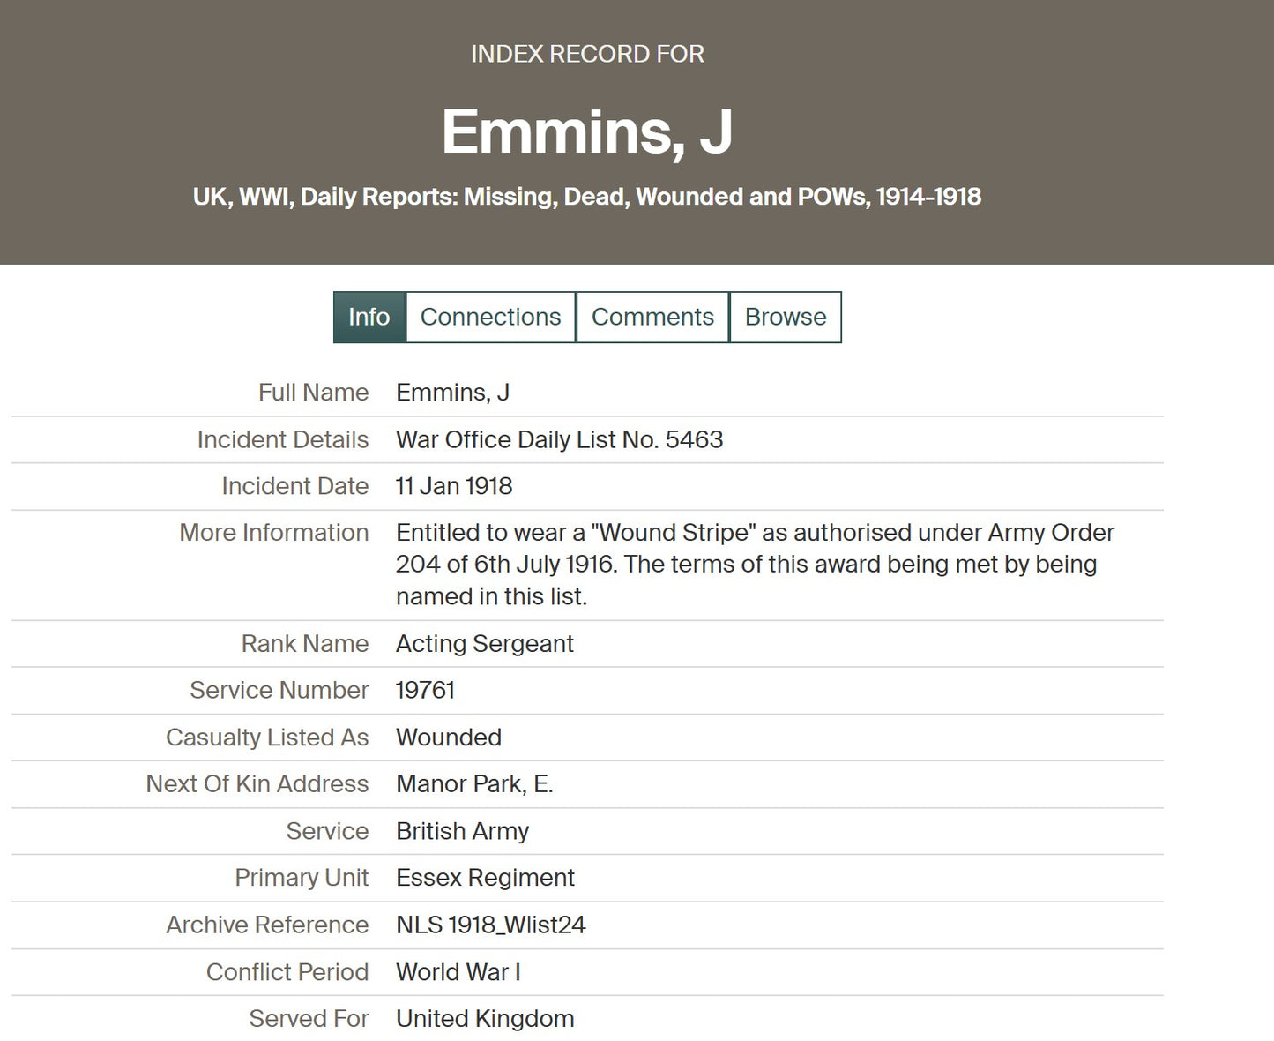Image resolution: width=1274 pixels, height=1041 pixels.
Task: Click the United Kingdom served for value
Action: (485, 1019)
